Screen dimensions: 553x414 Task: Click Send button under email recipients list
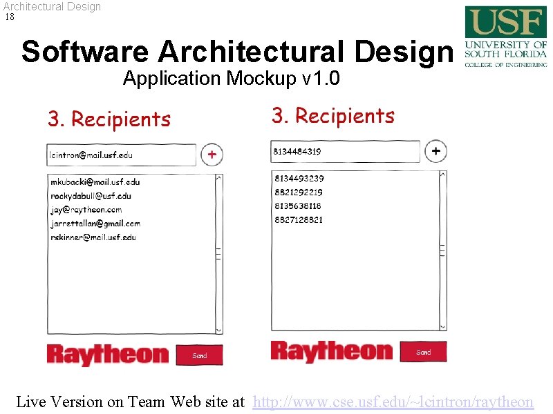tap(200, 355)
